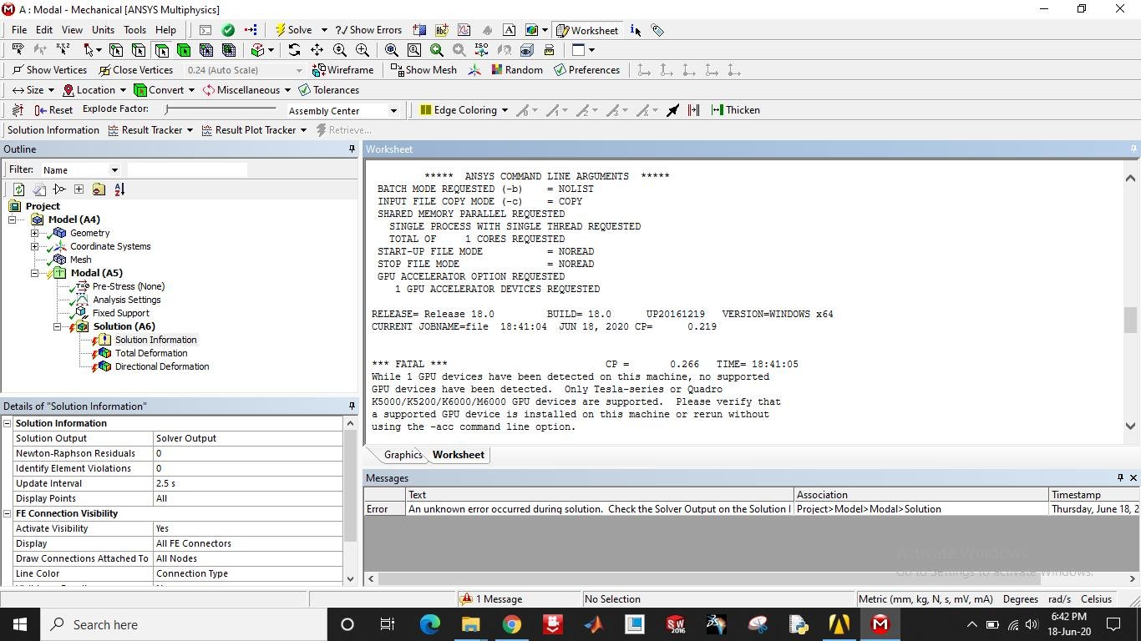Open the View menu
Screen dimensions: 1141x641
coord(72,30)
